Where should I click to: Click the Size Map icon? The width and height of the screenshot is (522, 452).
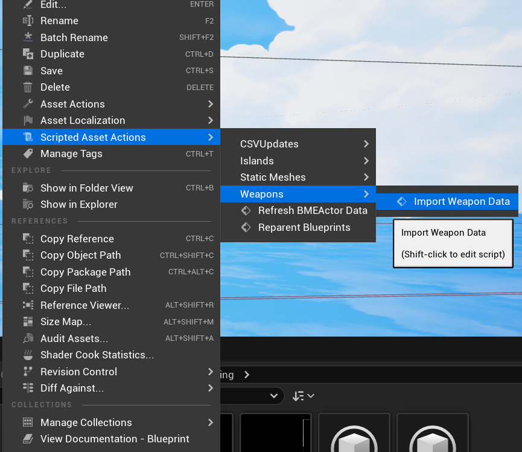[x=28, y=321]
